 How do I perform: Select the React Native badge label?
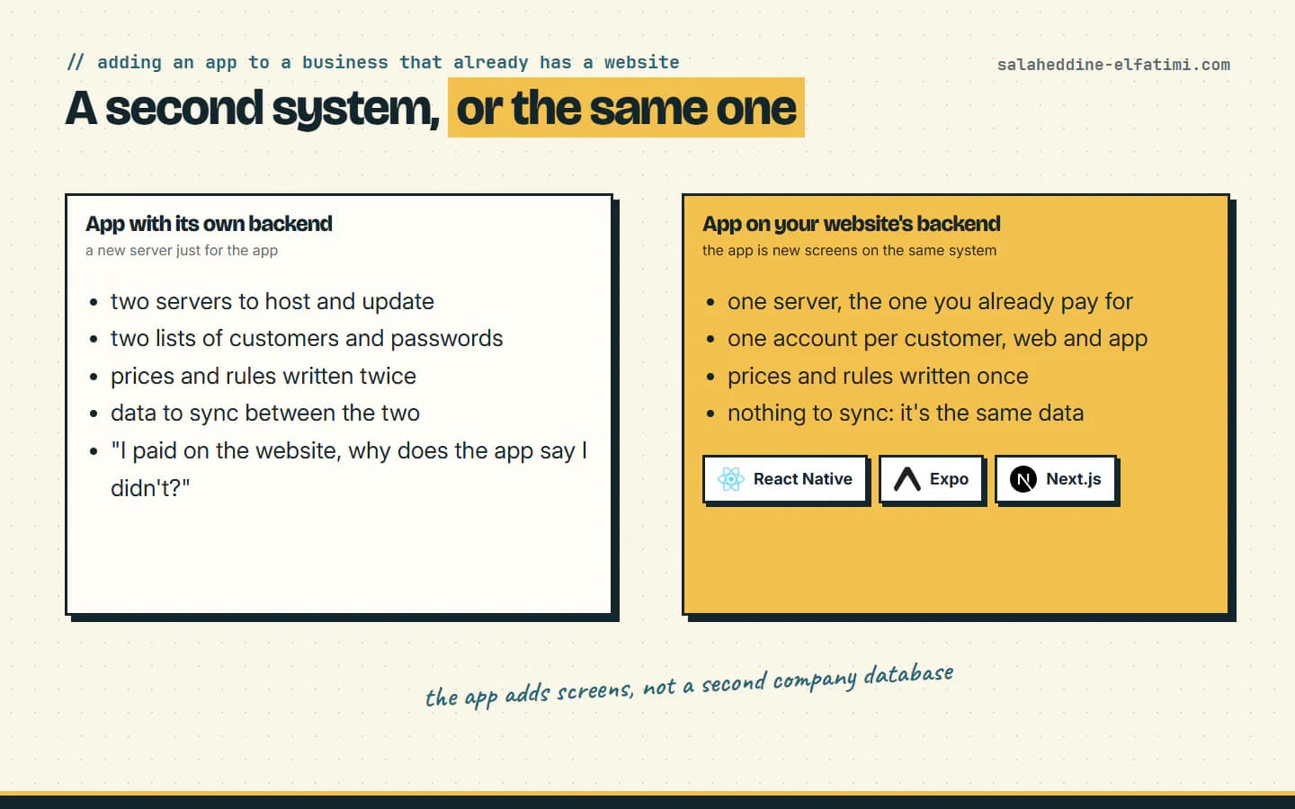[x=802, y=479]
